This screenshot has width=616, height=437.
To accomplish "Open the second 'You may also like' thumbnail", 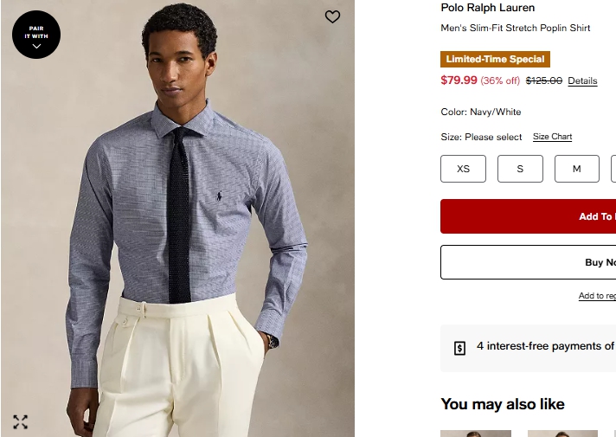I will click(562, 433).
